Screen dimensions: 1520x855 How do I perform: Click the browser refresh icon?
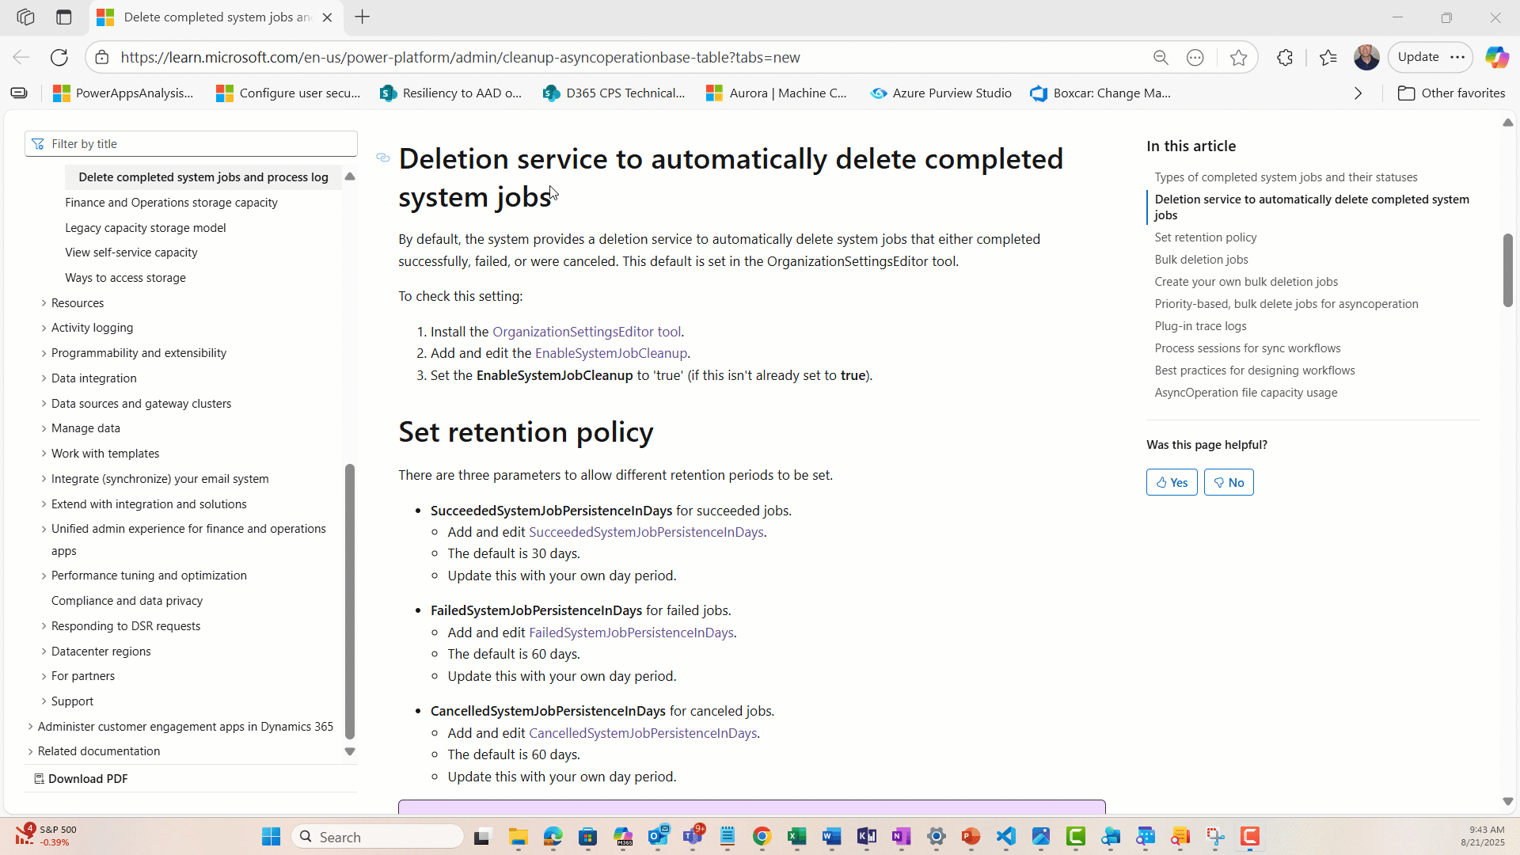[59, 57]
